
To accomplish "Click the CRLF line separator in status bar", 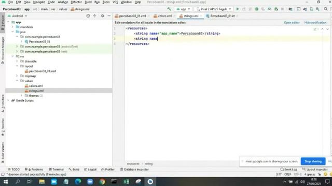I will point(287,175).
